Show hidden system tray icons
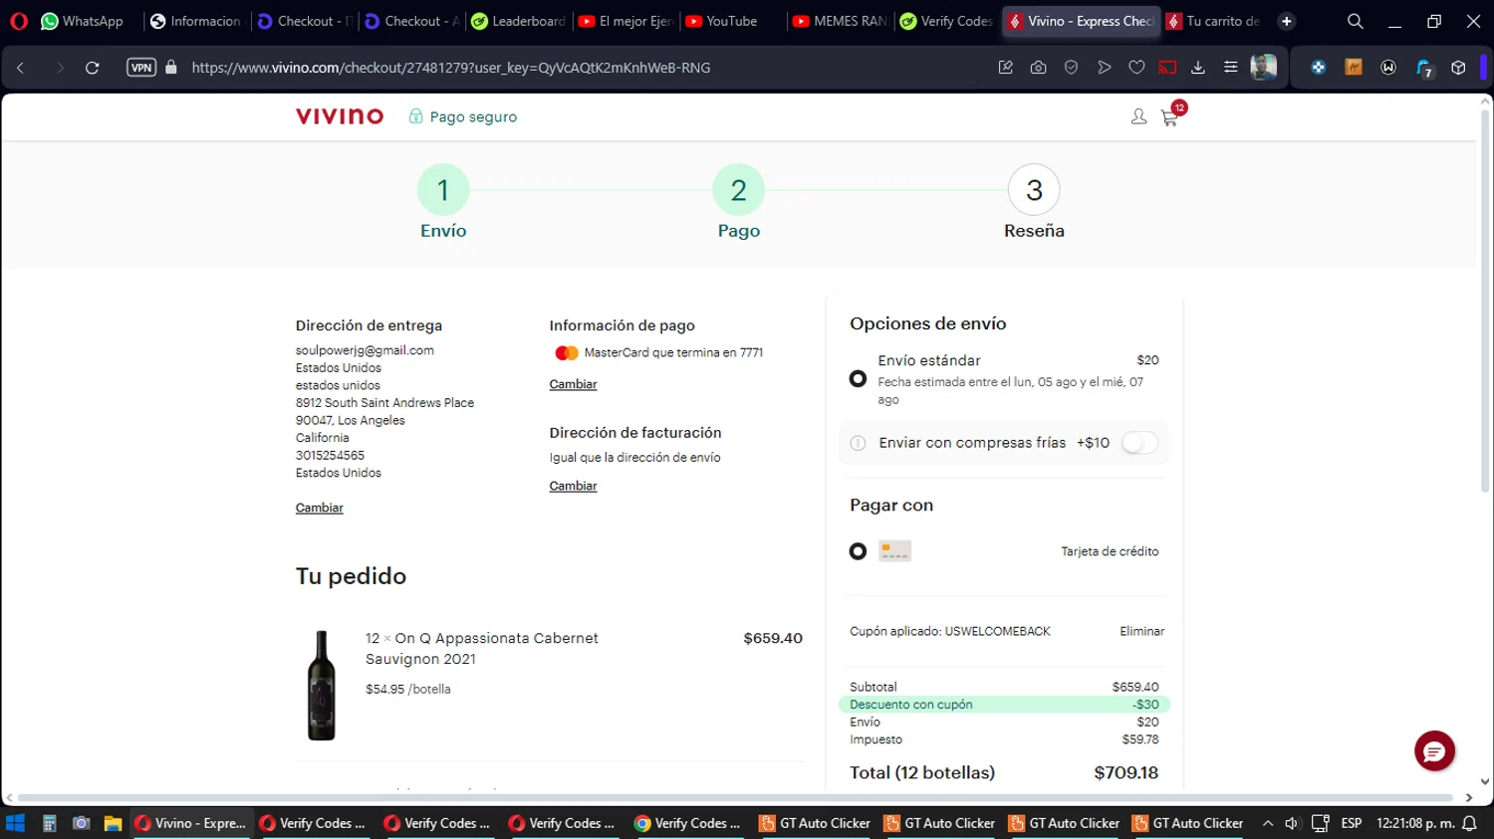Screen dimensions: 1494x839 click(x=1268, y=823)
